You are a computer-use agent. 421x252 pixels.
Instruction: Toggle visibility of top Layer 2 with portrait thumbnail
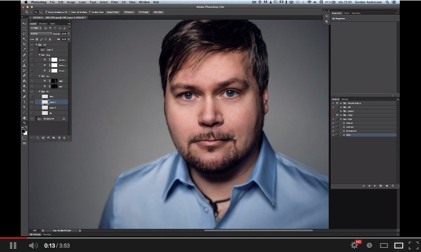(x=32, y=50)
